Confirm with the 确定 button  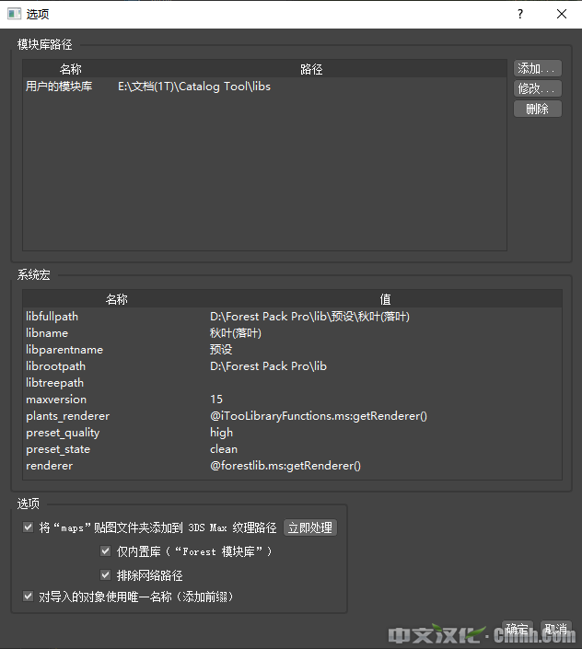517,630
